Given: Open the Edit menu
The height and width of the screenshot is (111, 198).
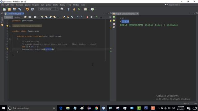Looking at the screenshot, I should click(x=7, y=5).
